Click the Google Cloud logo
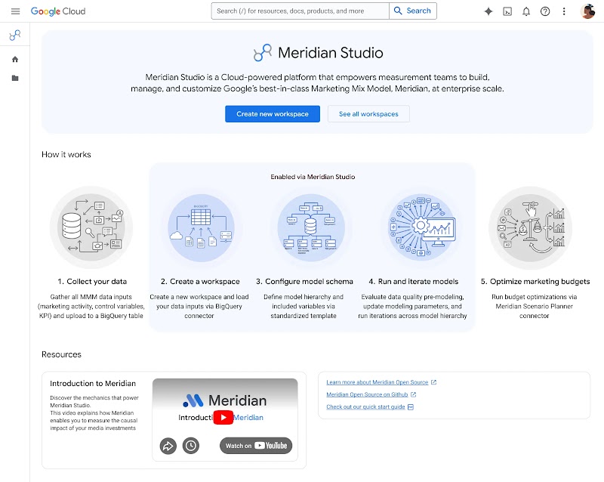Image resolution: width=604 pixels, height=482 pixels. [x=58, y=11]
